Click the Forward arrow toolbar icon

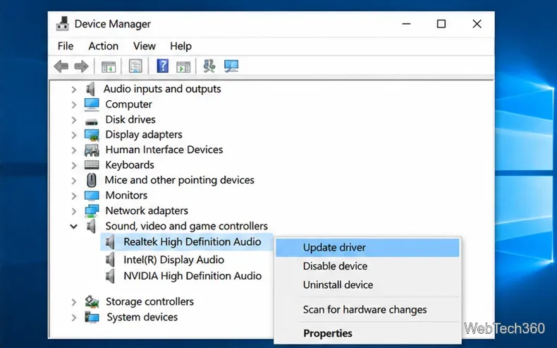[x=81, y=66]
